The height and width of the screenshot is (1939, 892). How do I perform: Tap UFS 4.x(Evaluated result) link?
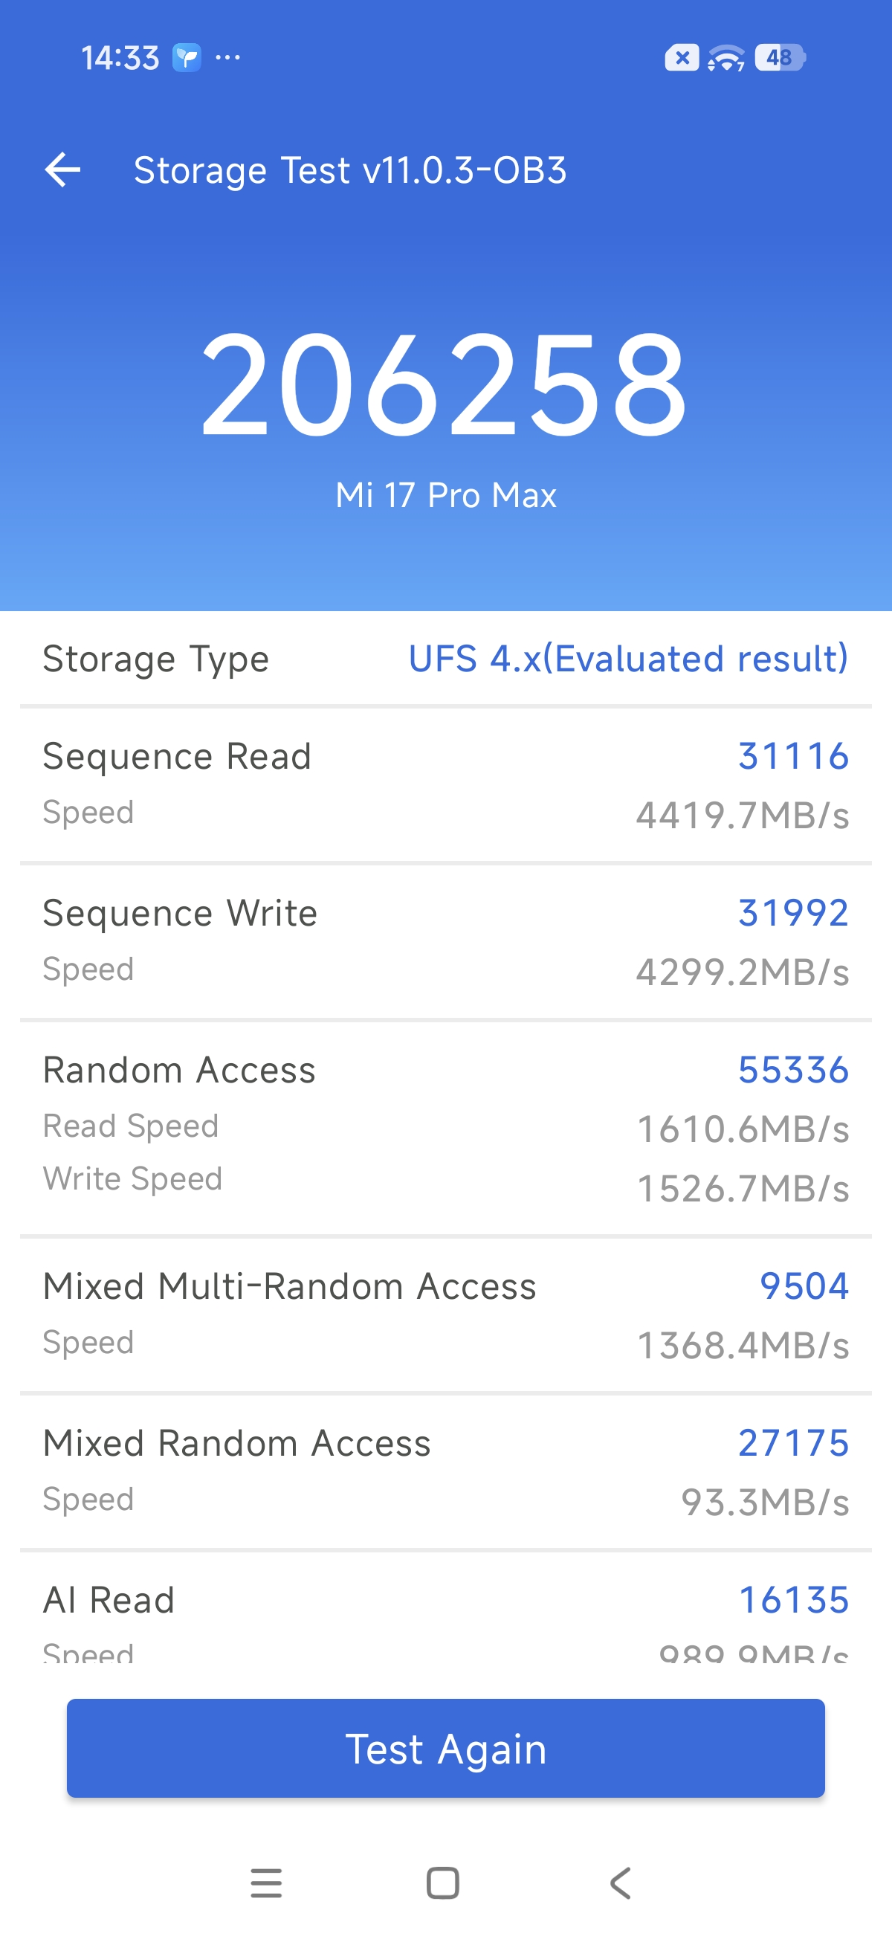point(628,659)
